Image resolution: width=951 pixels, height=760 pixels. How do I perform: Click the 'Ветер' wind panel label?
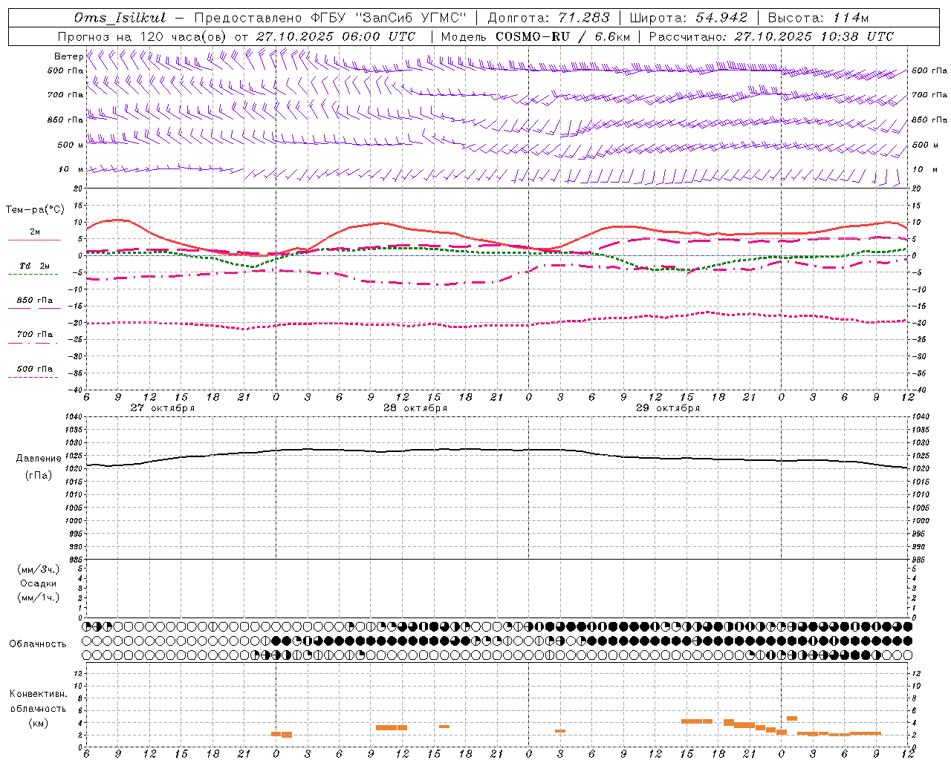click(68, 56)
